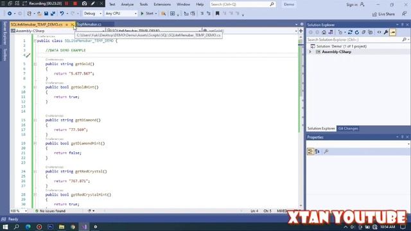Stop the screen recording

75,4
